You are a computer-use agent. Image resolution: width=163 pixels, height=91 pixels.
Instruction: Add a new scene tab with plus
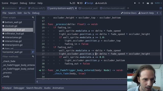(128, 8)
